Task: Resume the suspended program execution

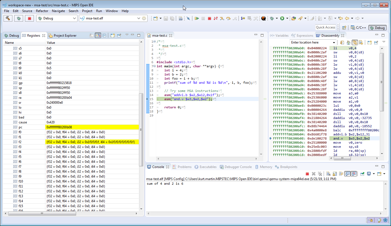Action: tap(197, 18)
